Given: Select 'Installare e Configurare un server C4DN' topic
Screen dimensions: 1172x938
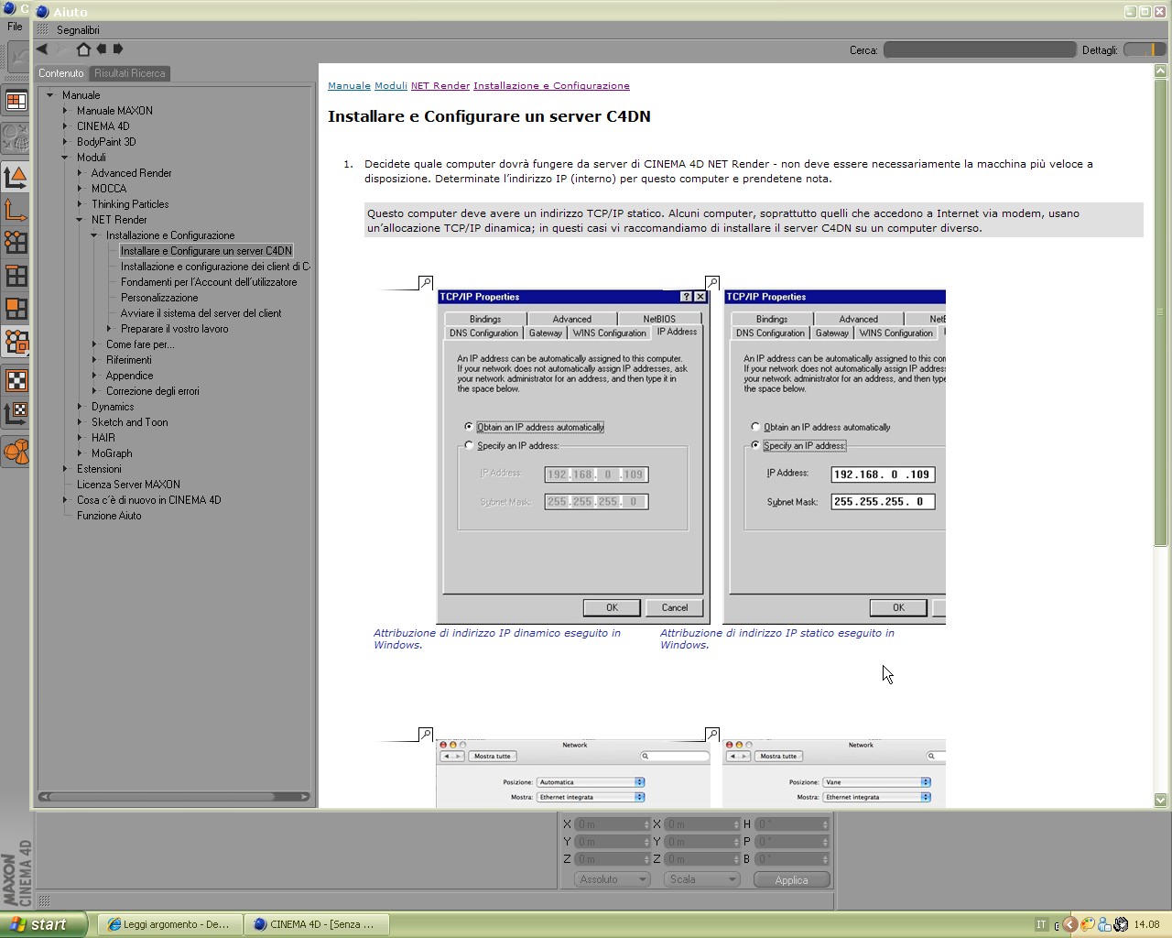Looking at the screenshot, I should tap(206, 251).
